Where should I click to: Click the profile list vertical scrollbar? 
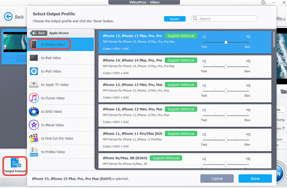274,39
